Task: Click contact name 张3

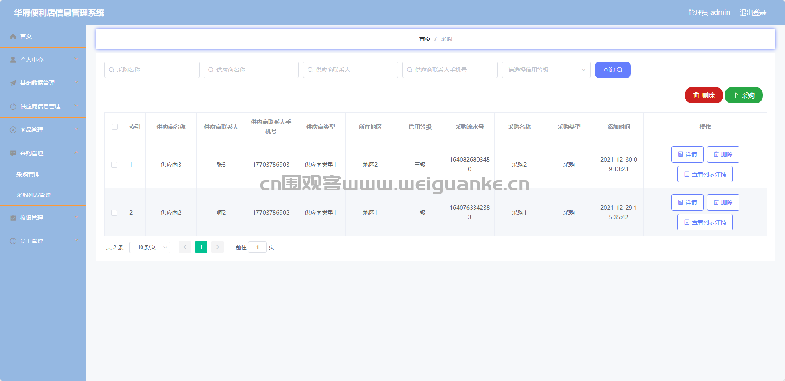Action: click(x=221, y=165)
